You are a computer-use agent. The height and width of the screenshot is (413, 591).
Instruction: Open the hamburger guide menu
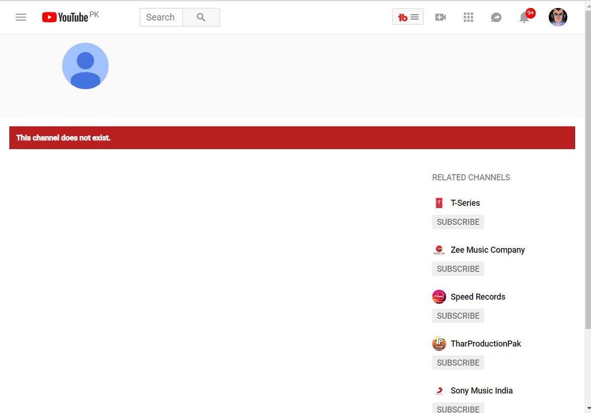pos(21,17)
